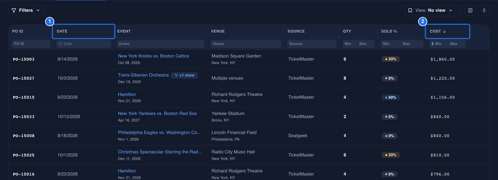498x180 pixels.
Task: Open Hamilton link in PO-15016 row
Action: [x=127, y=171]
